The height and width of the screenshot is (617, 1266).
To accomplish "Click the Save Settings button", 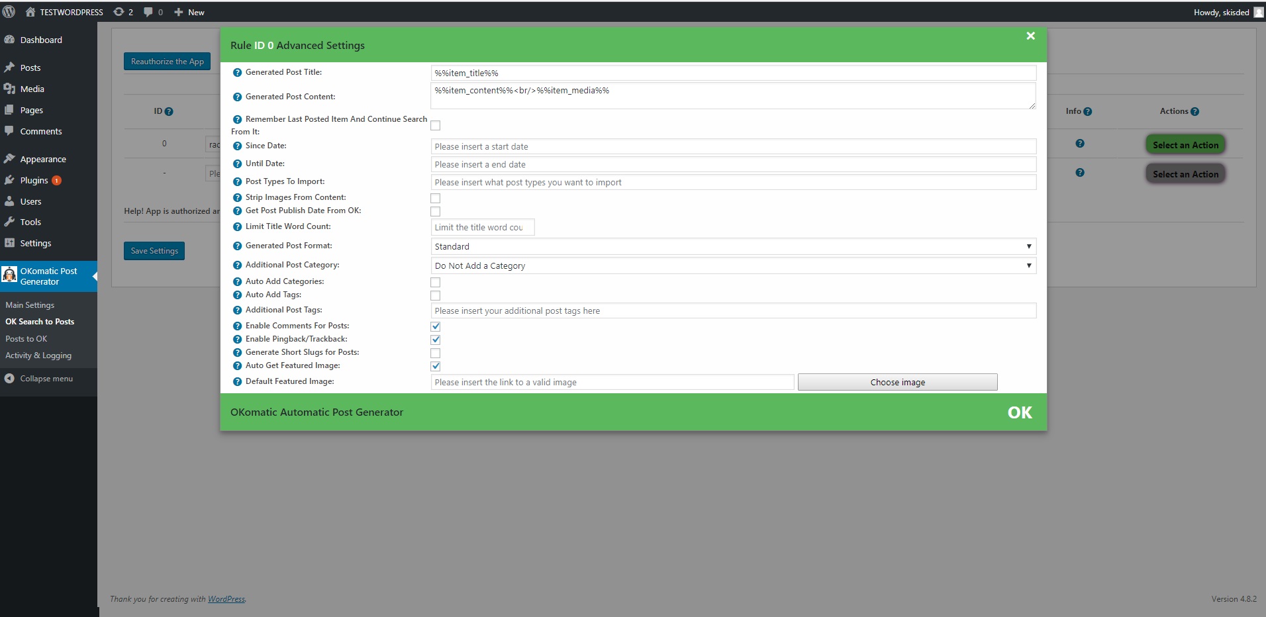I will (154, 251).
